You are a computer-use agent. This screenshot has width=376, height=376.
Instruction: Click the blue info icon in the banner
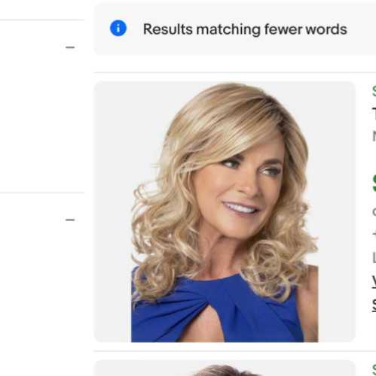[118, 28]
